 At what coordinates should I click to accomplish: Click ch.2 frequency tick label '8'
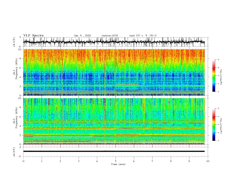click(21, 108)
